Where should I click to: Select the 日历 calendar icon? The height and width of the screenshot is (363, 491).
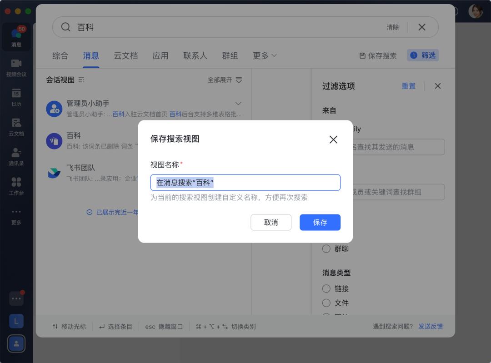(16, 97)
